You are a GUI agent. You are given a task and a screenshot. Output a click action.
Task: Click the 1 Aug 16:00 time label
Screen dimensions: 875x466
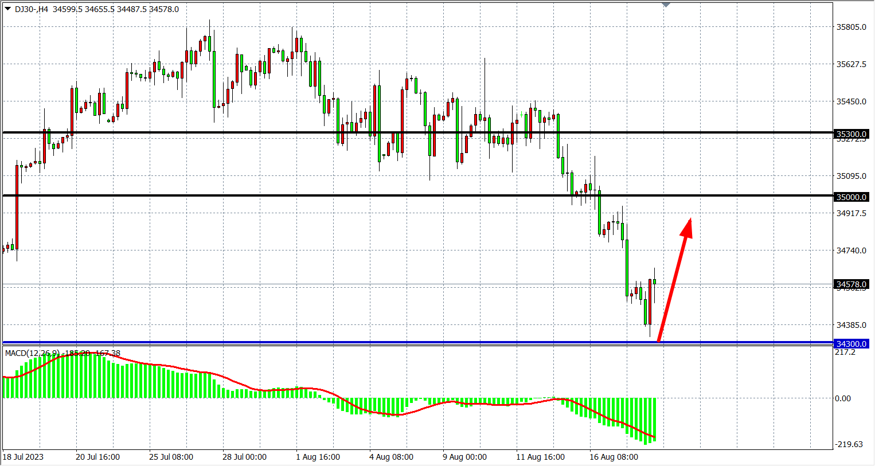coord(318,457)
